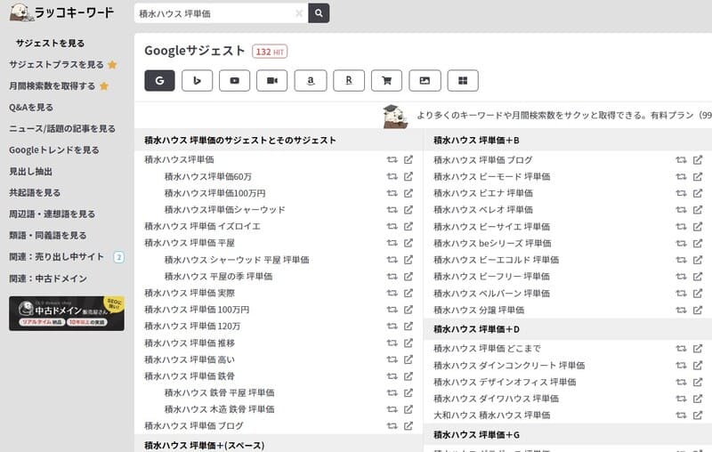The width and height of the screenshot is (712, 452).
Task: Click the keyword 積水ハウス 鉄骨 平屋 坪単価
Action: point(219,392)
